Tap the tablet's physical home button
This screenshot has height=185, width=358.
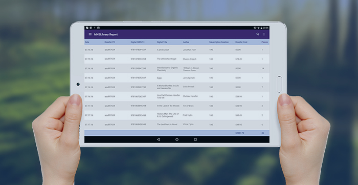coord(279,84)
